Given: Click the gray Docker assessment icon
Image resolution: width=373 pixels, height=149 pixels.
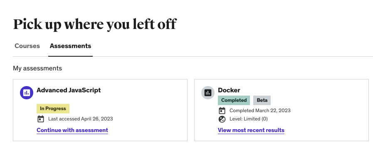Looking at the screenshot, I should click(208, 93).
